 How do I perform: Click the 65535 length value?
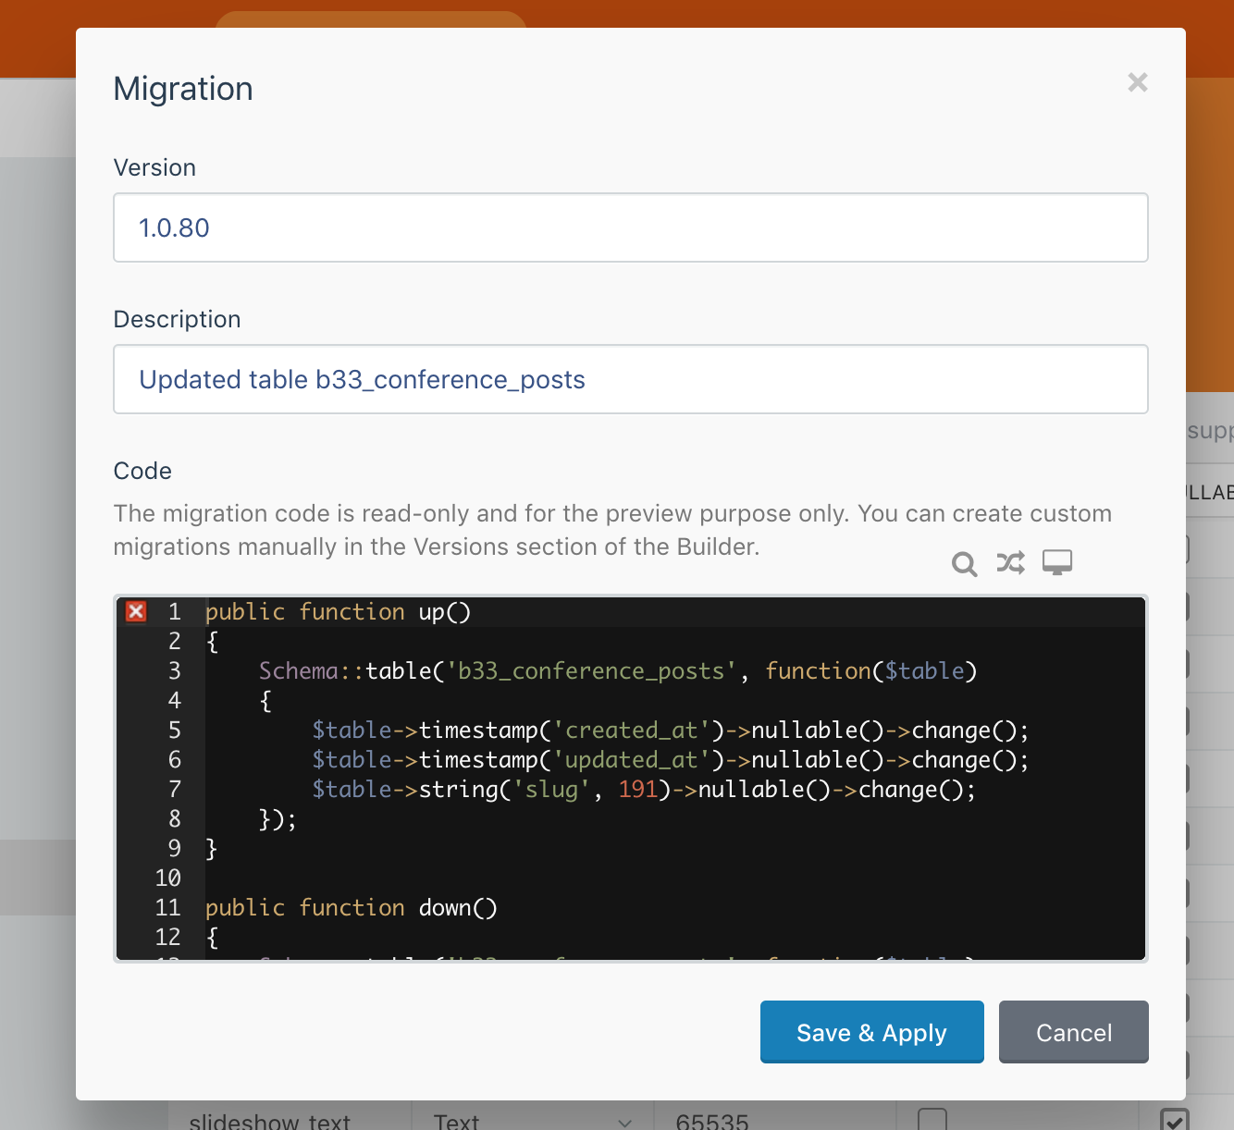pos(712,1121)
